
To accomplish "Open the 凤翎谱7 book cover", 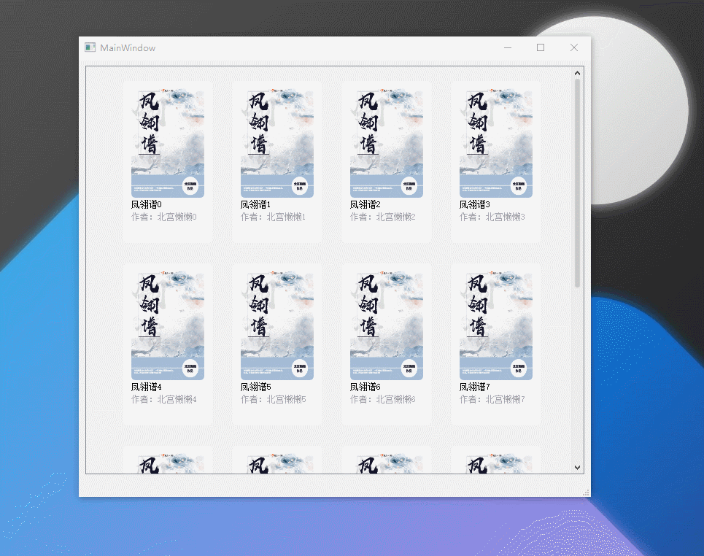I will point(496,325).
